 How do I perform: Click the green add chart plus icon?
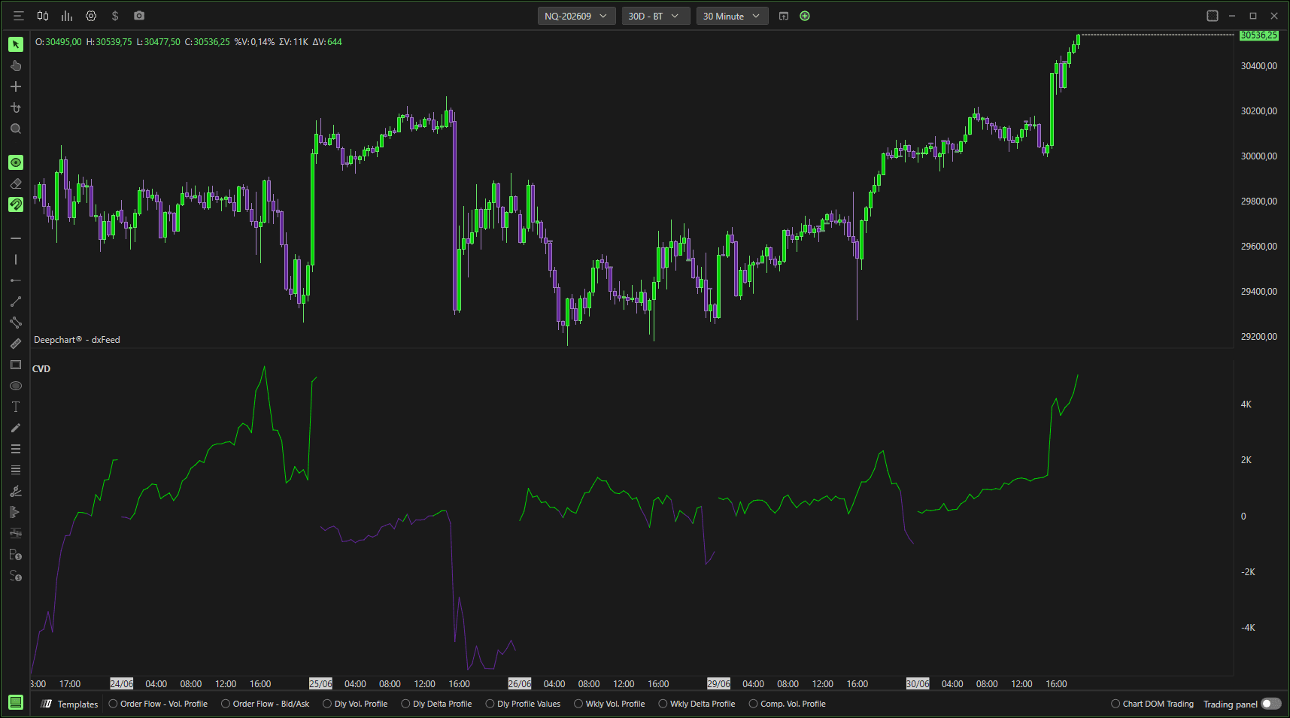(805, 16)
